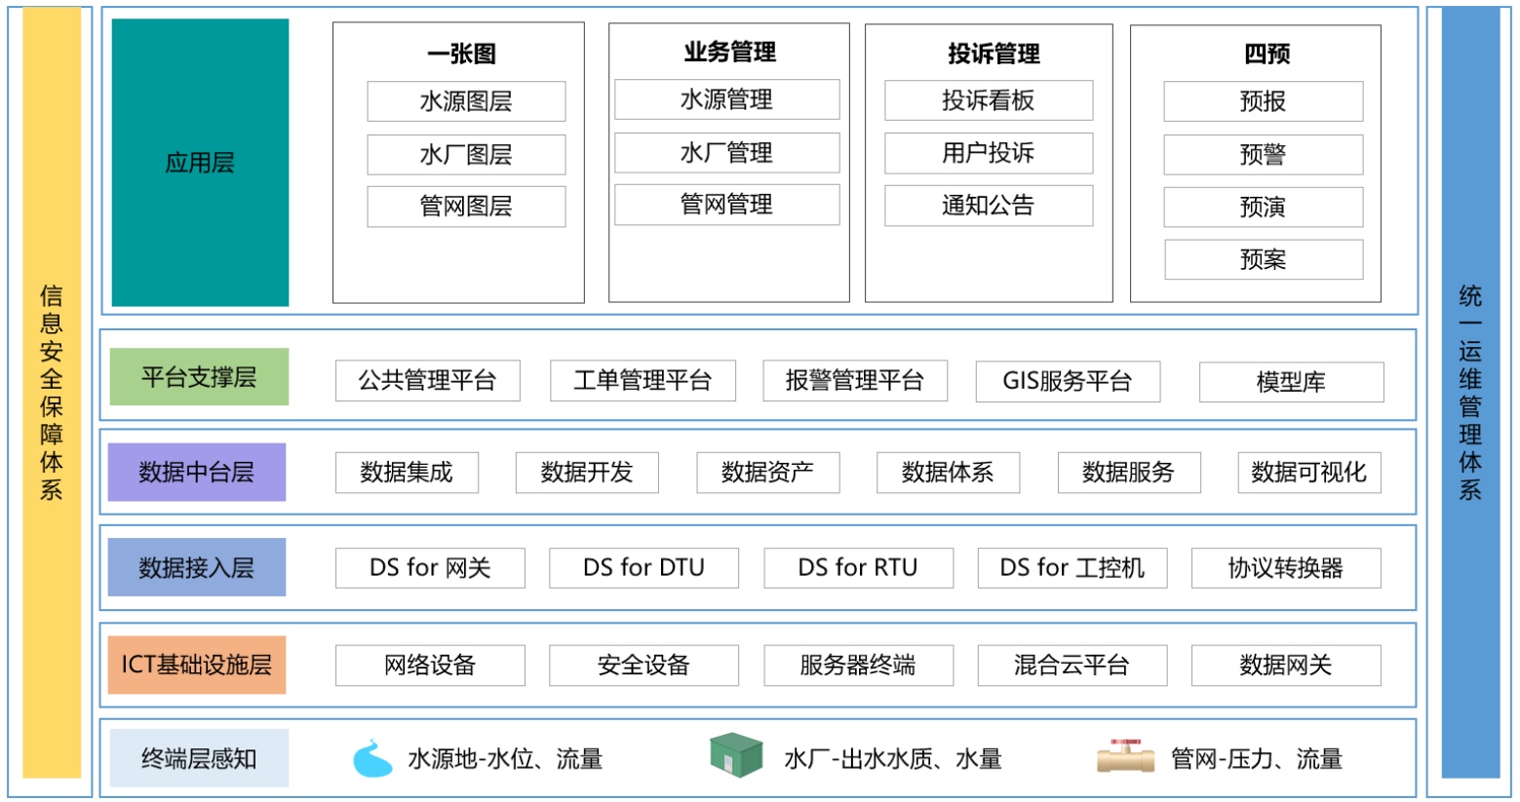Select the 数据可视化 box
The width and height of the screenshot is (1520, 802).
(x=1308, y=473)
